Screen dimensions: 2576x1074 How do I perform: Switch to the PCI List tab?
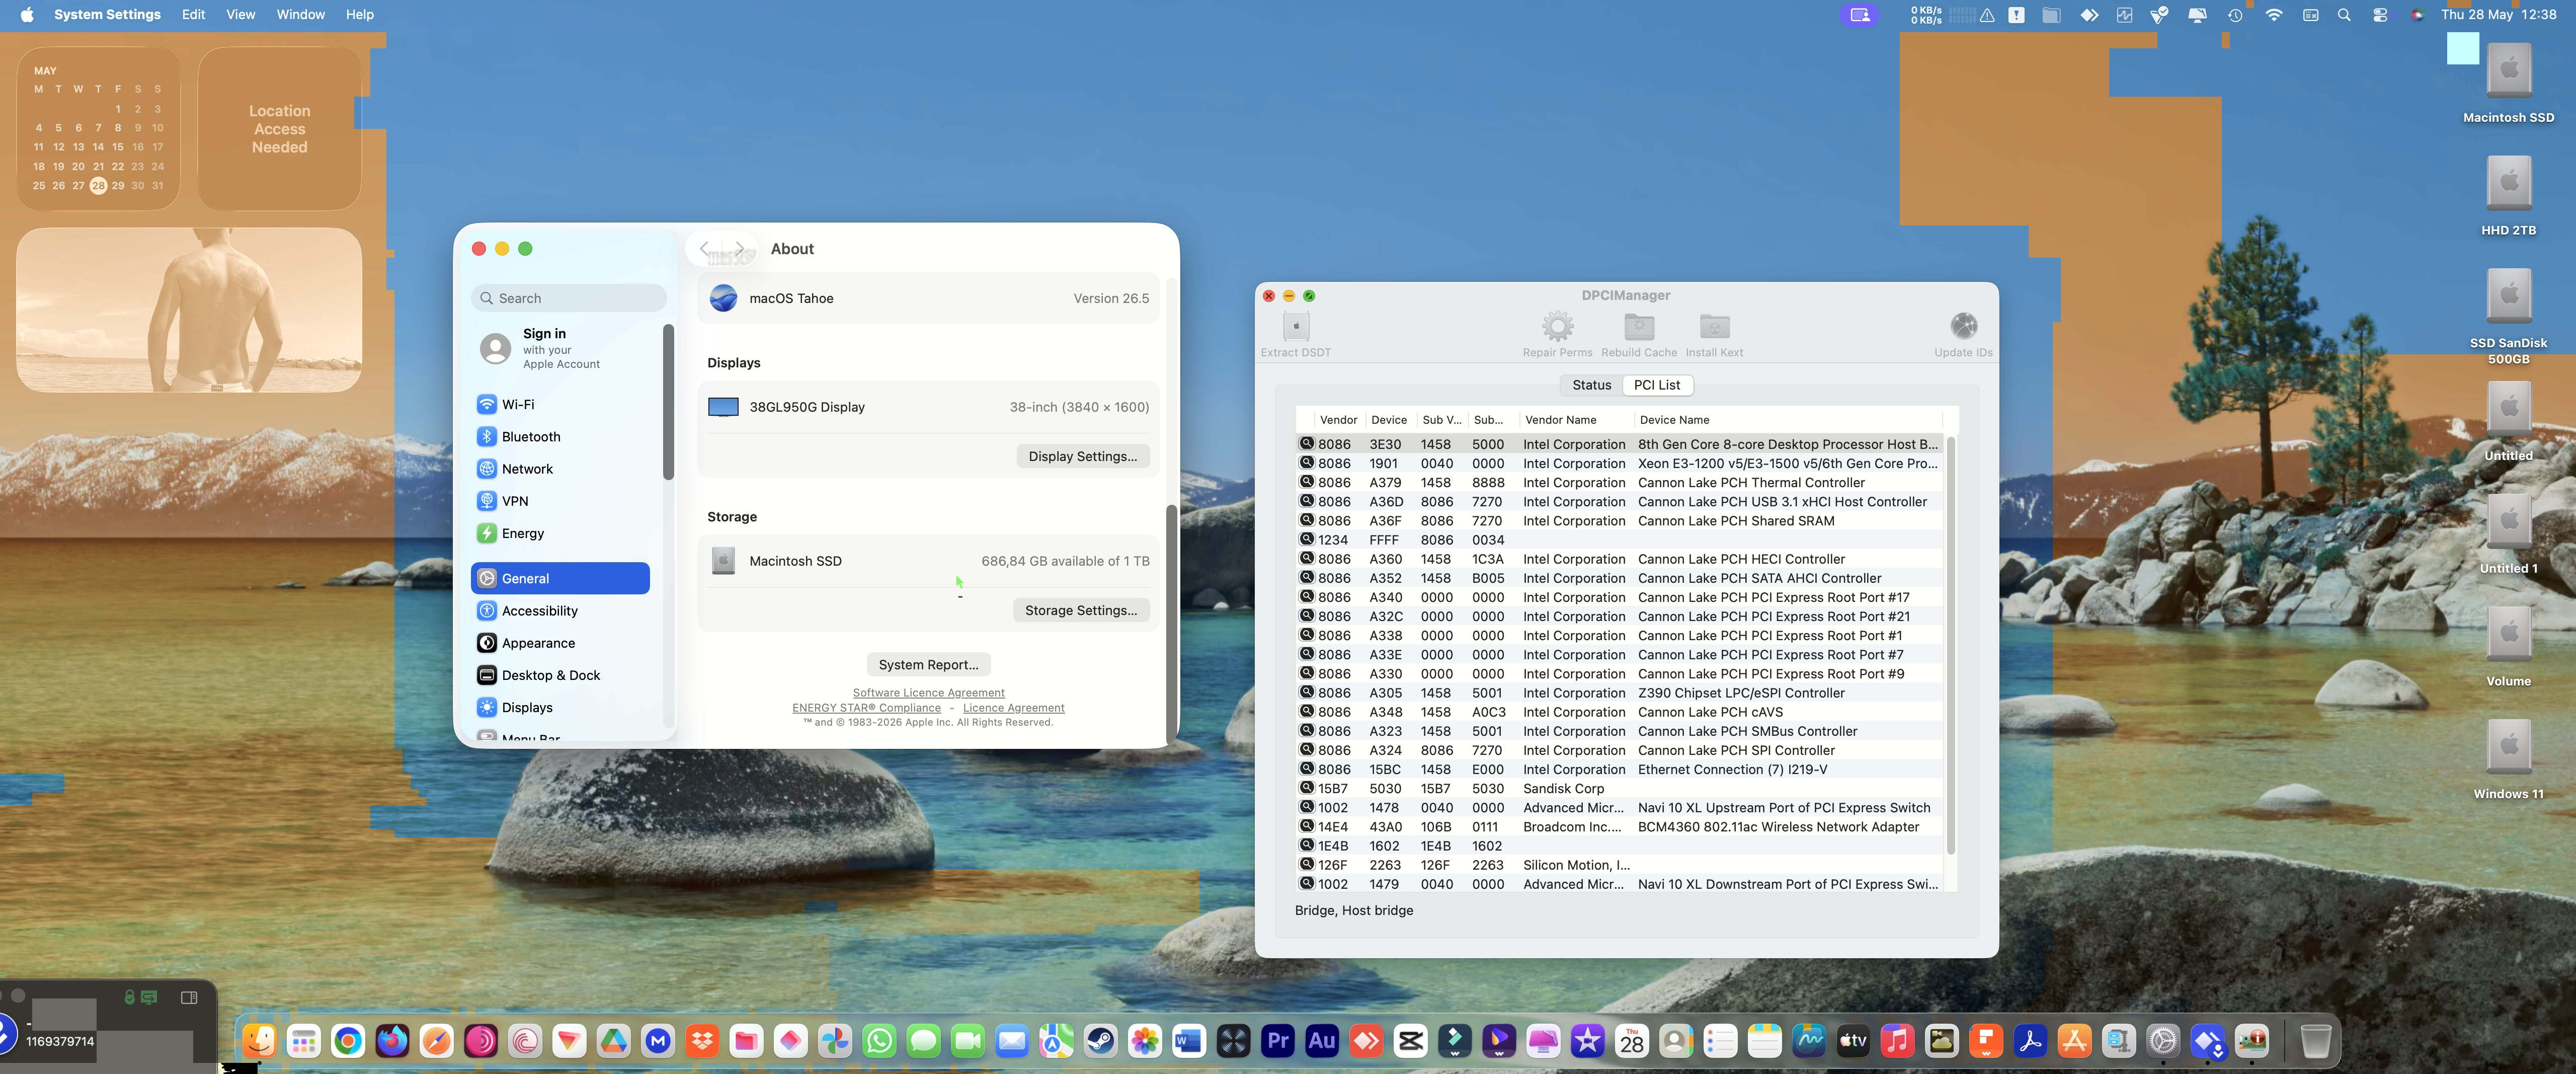click(1656, 385)
